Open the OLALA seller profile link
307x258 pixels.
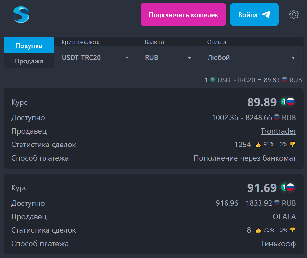pos(284,217)
